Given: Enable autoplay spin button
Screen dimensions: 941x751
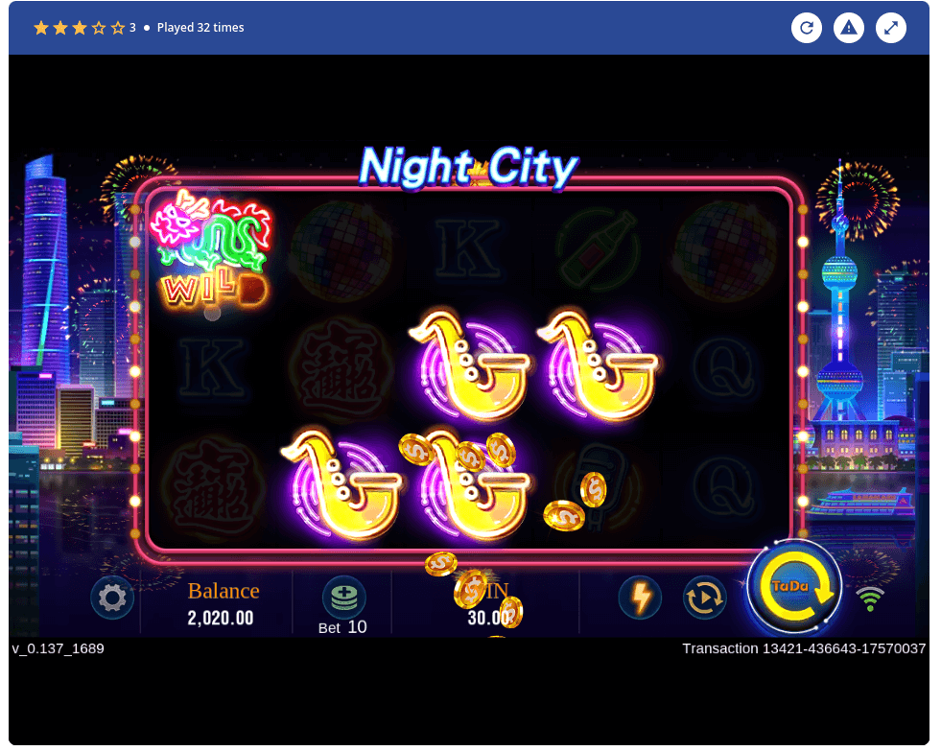Looking at the screenshot, I should pos(705,598).
